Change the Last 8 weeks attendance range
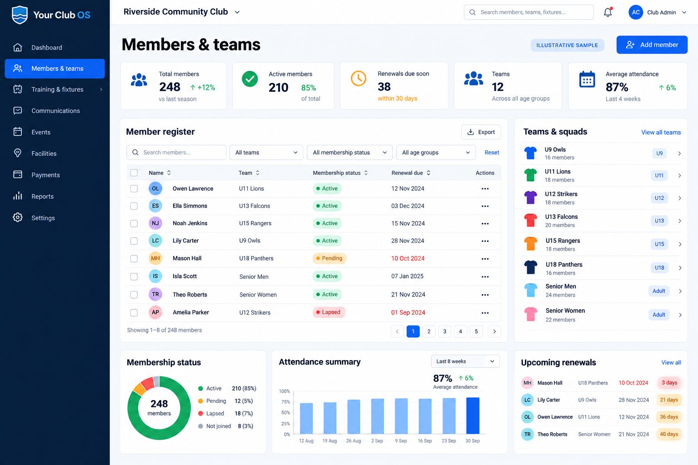Image resolution: width=698 pixels, height=465 pixels. pyautogui.click(x=465, y=361)
